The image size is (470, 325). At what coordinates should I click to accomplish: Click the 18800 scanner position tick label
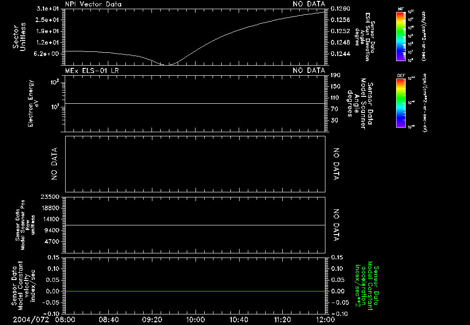pyautogui.click(x=50, y=208)
